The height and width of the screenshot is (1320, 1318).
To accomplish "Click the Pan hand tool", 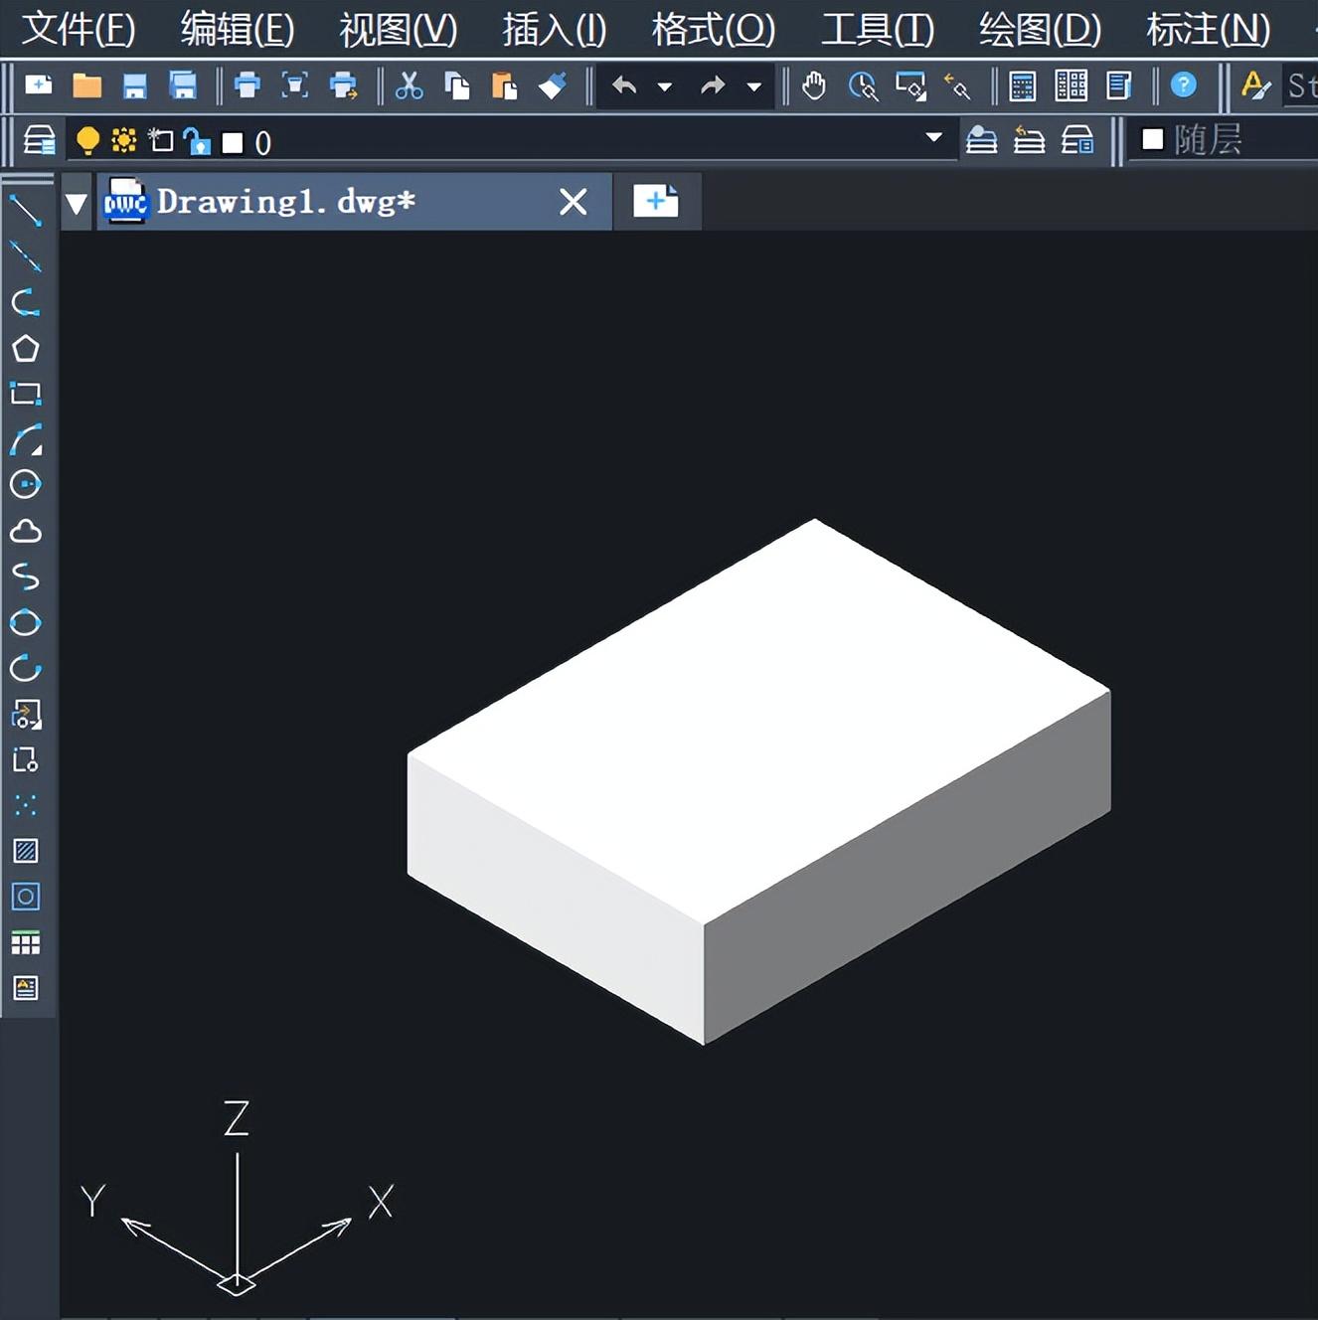I will pos(814,86).
